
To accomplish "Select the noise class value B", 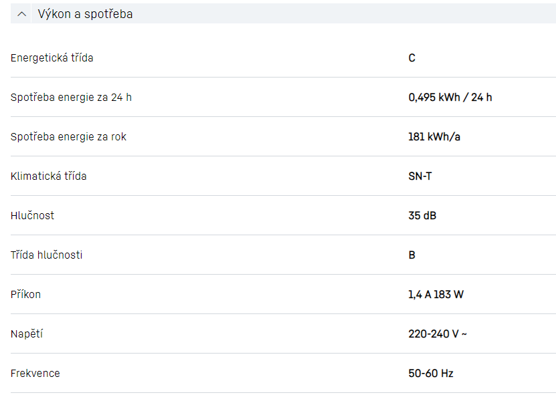I will pos(412,255).
